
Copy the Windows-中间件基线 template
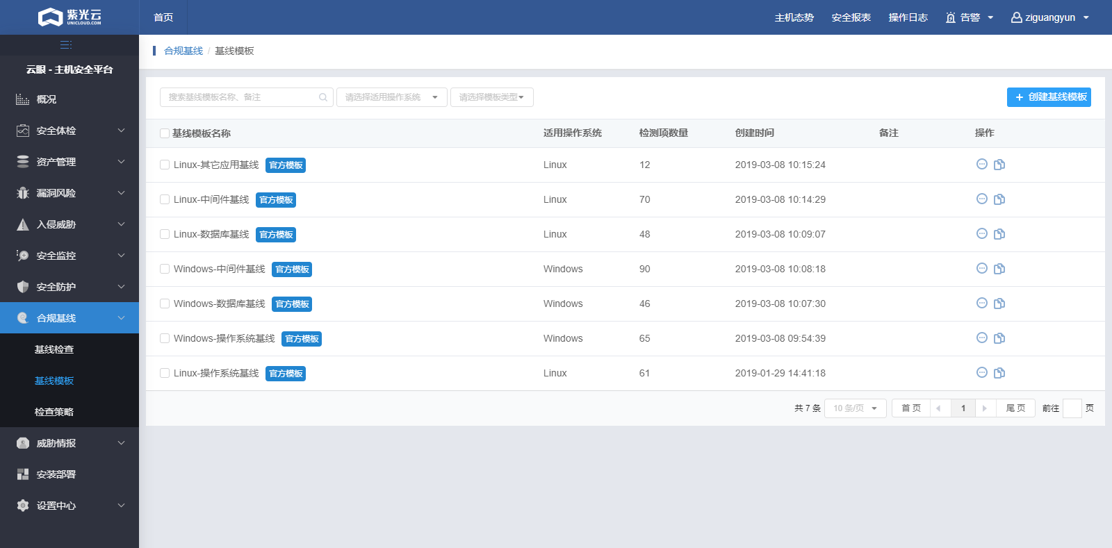coord(999,269)
